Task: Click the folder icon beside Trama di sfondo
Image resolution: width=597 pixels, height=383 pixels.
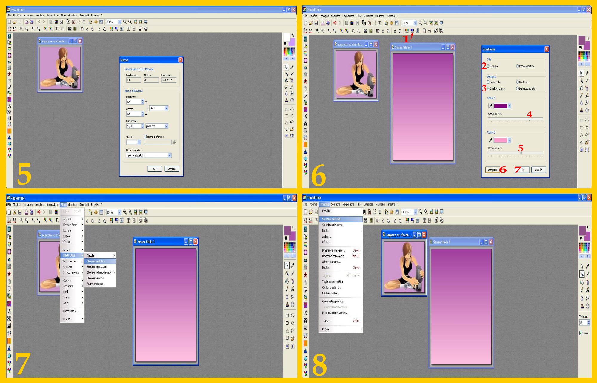Action: tap(174, 142)
